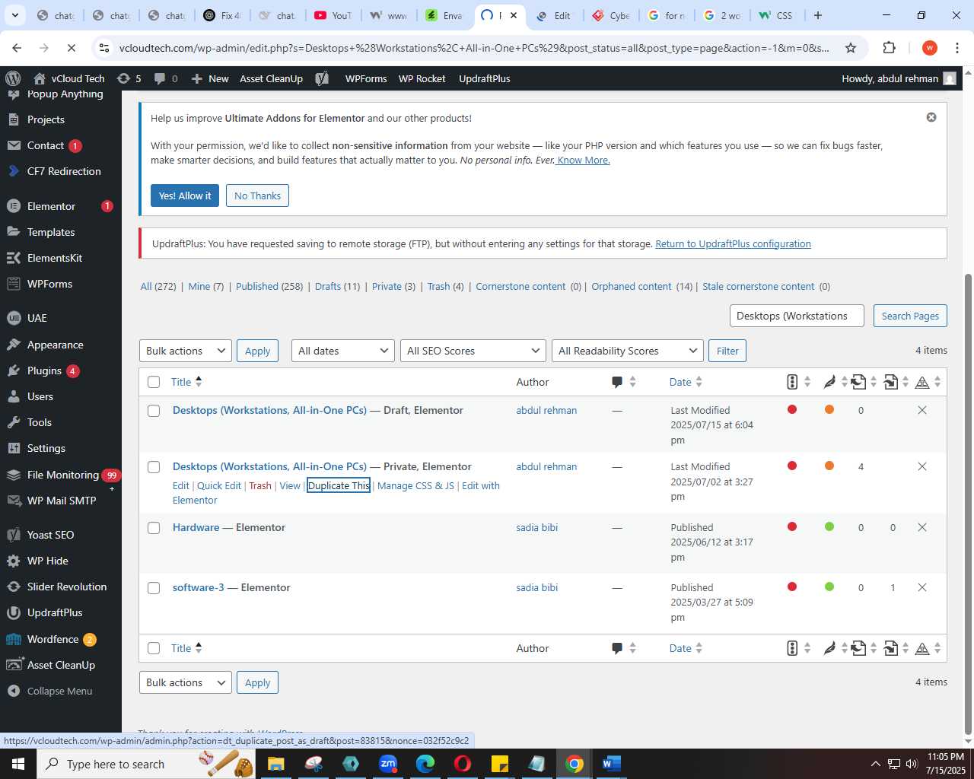
Task: Dismiss the Ultimate Addons notice with the X icon
Action: point(931,117)
